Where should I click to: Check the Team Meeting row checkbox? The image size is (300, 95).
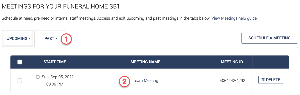click(19, 81)
